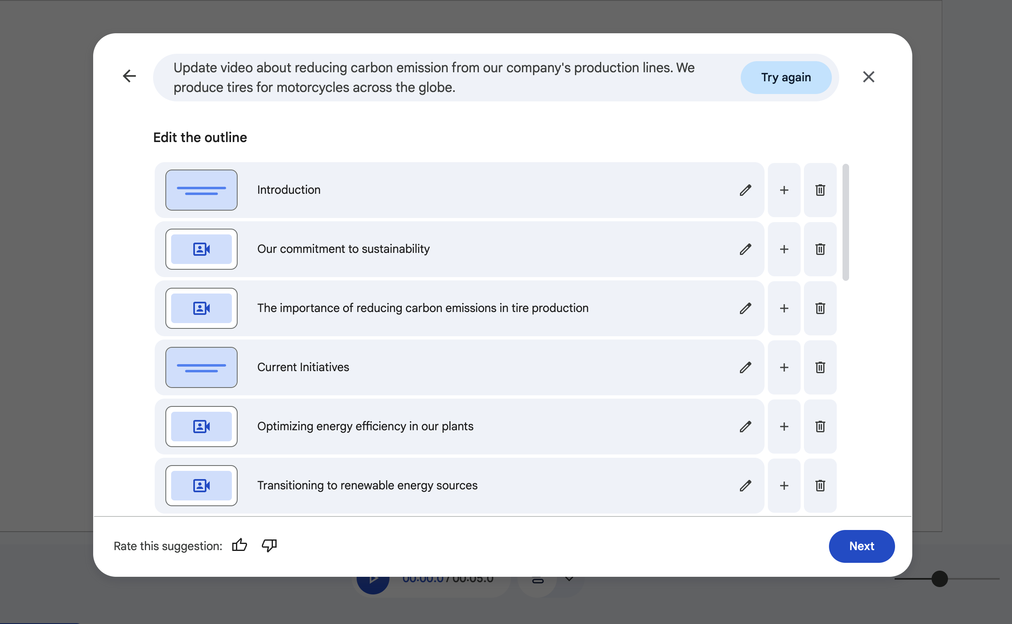1012x624 pixels.
Task: Select the Introduction slide thumbnail
Action: (201, 190)
